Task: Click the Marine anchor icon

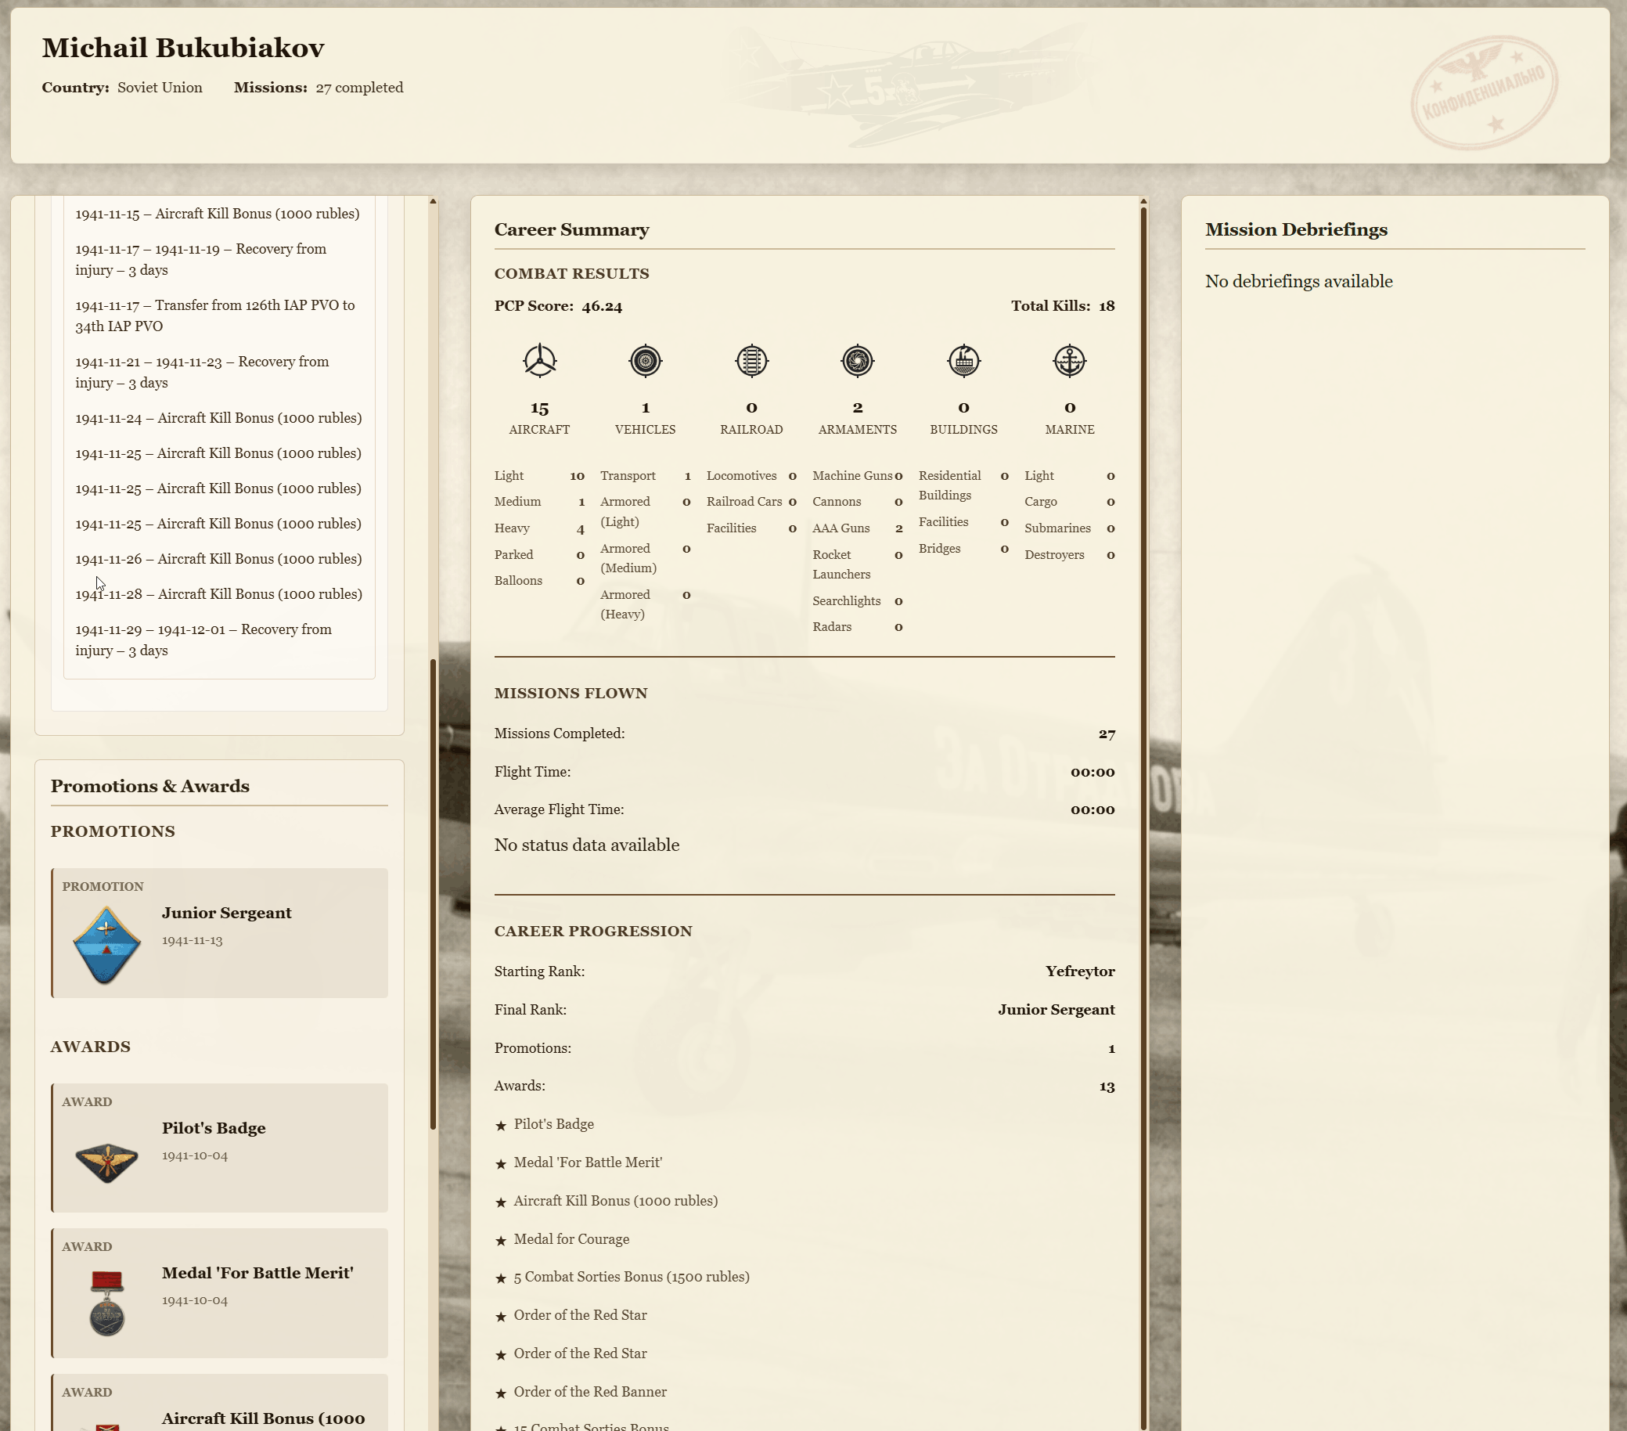Action: [x=1069, y=361]
